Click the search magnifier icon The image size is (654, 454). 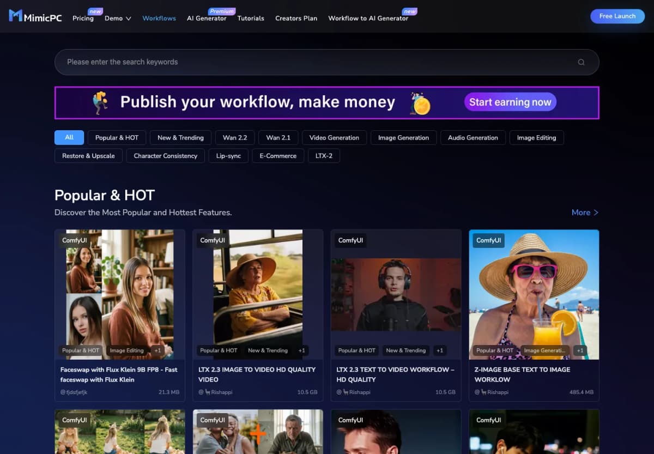[x=581, y=62]
